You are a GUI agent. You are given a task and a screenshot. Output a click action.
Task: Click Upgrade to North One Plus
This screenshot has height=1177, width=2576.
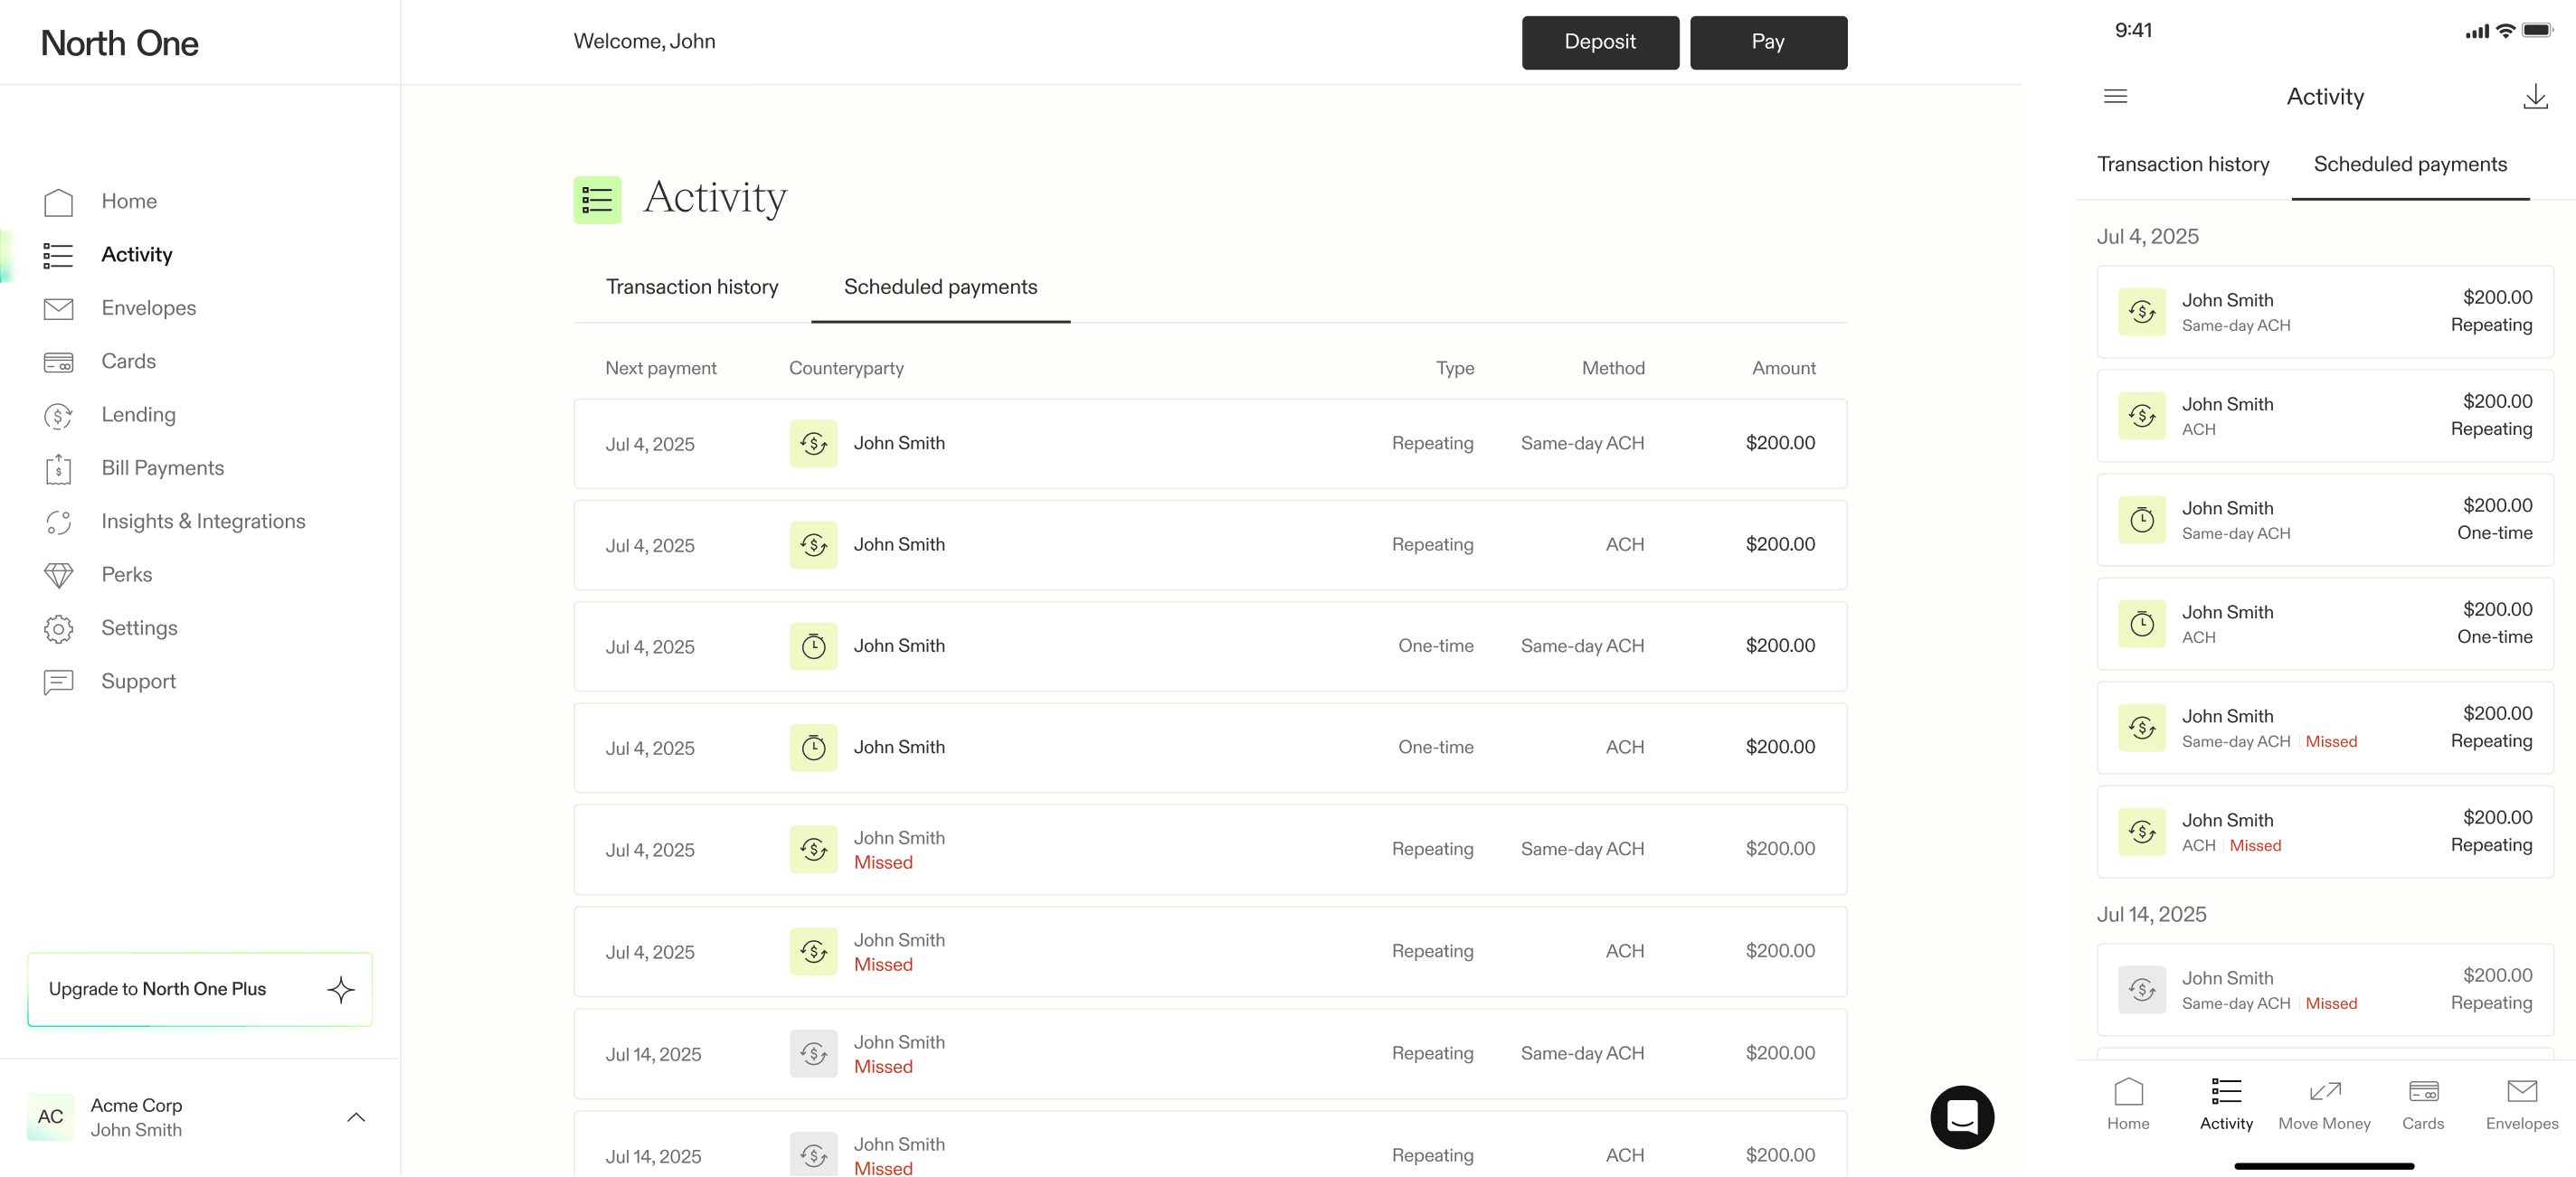pyautogui.click(x=200, y=989)
